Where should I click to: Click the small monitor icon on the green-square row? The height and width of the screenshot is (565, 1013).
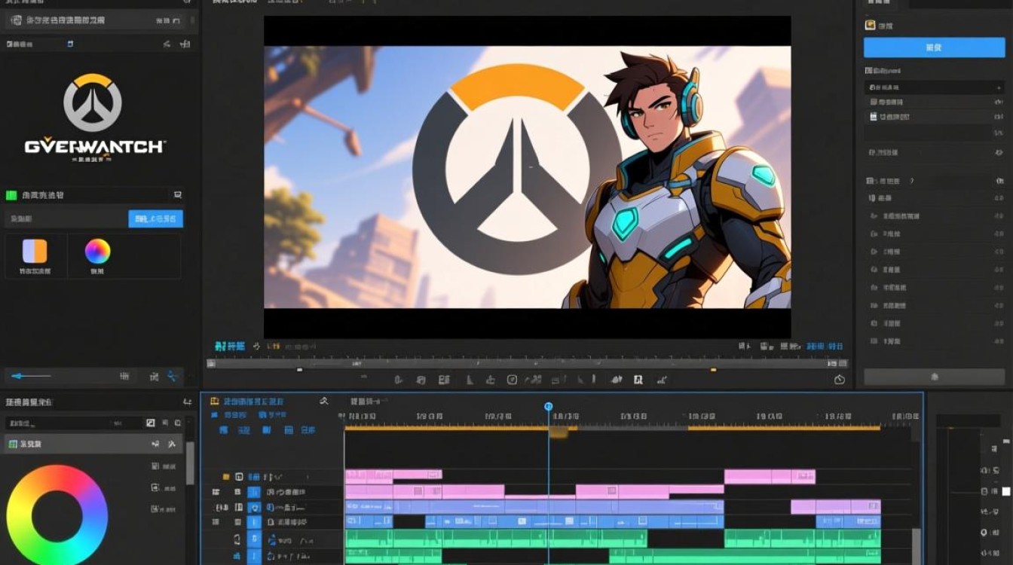coord(177,194)
